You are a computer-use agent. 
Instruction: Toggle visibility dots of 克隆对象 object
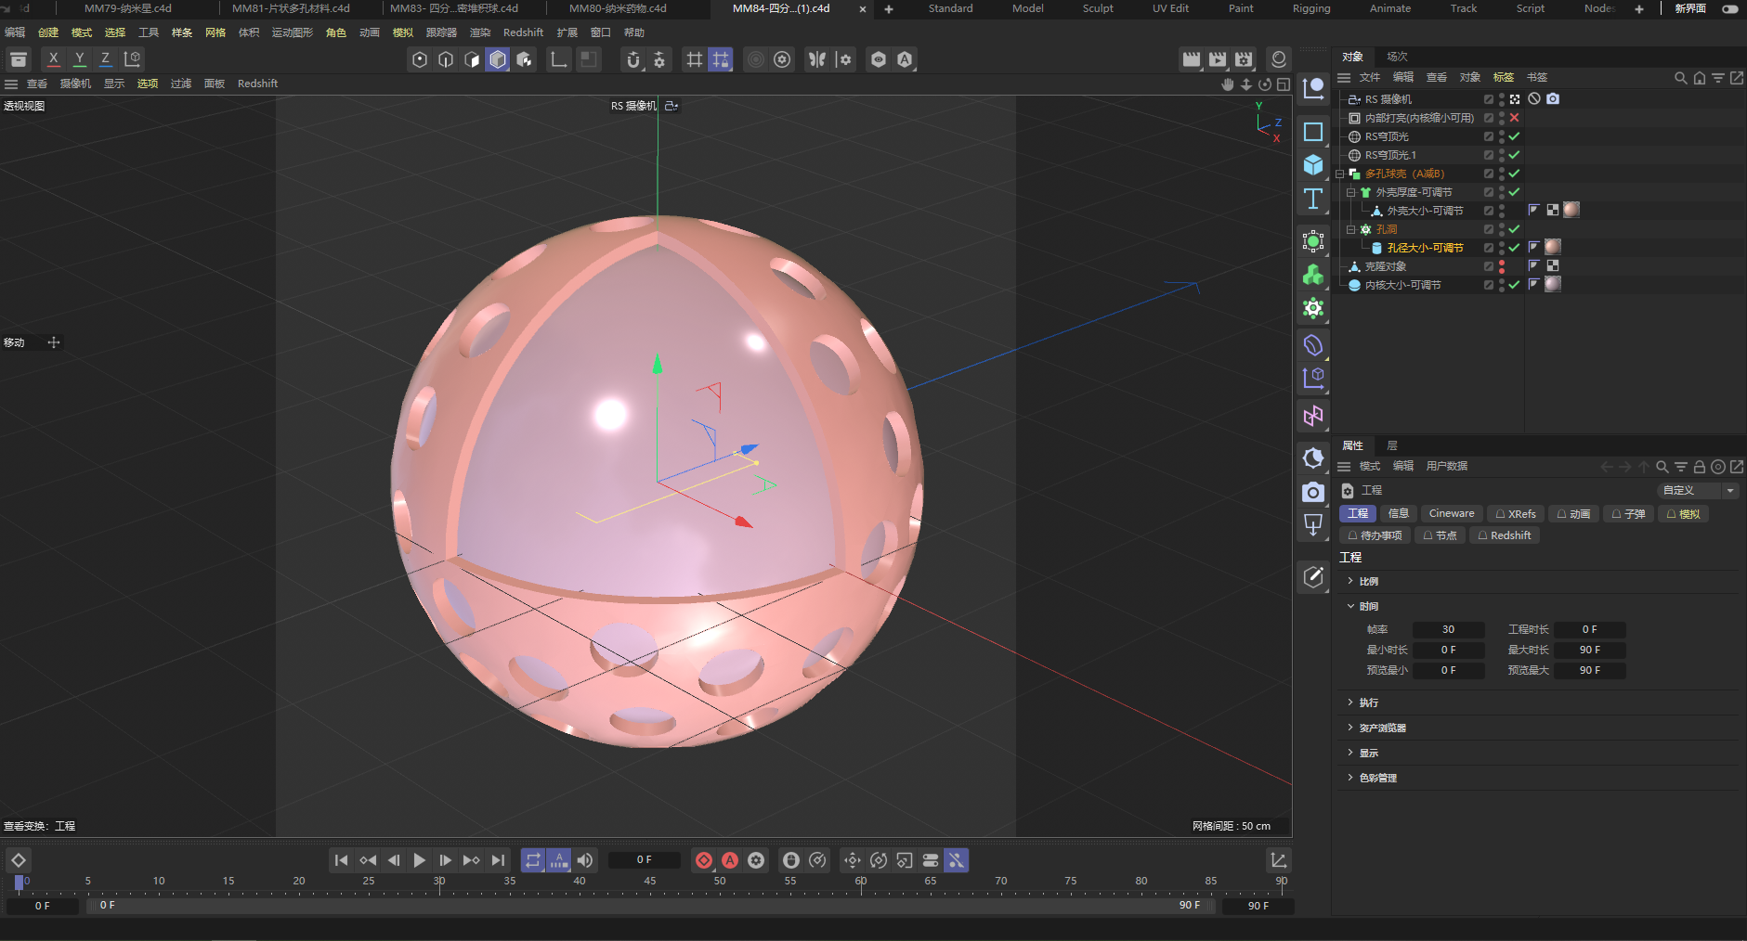coord(1502,266)
